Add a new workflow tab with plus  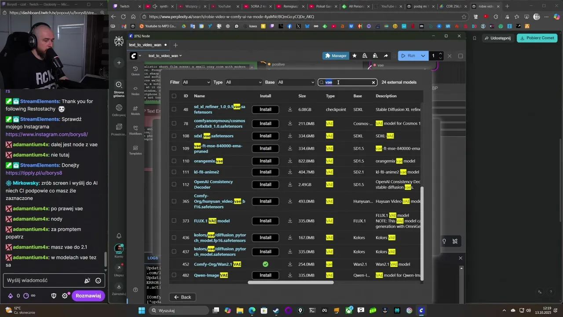(x=175, y=45)
